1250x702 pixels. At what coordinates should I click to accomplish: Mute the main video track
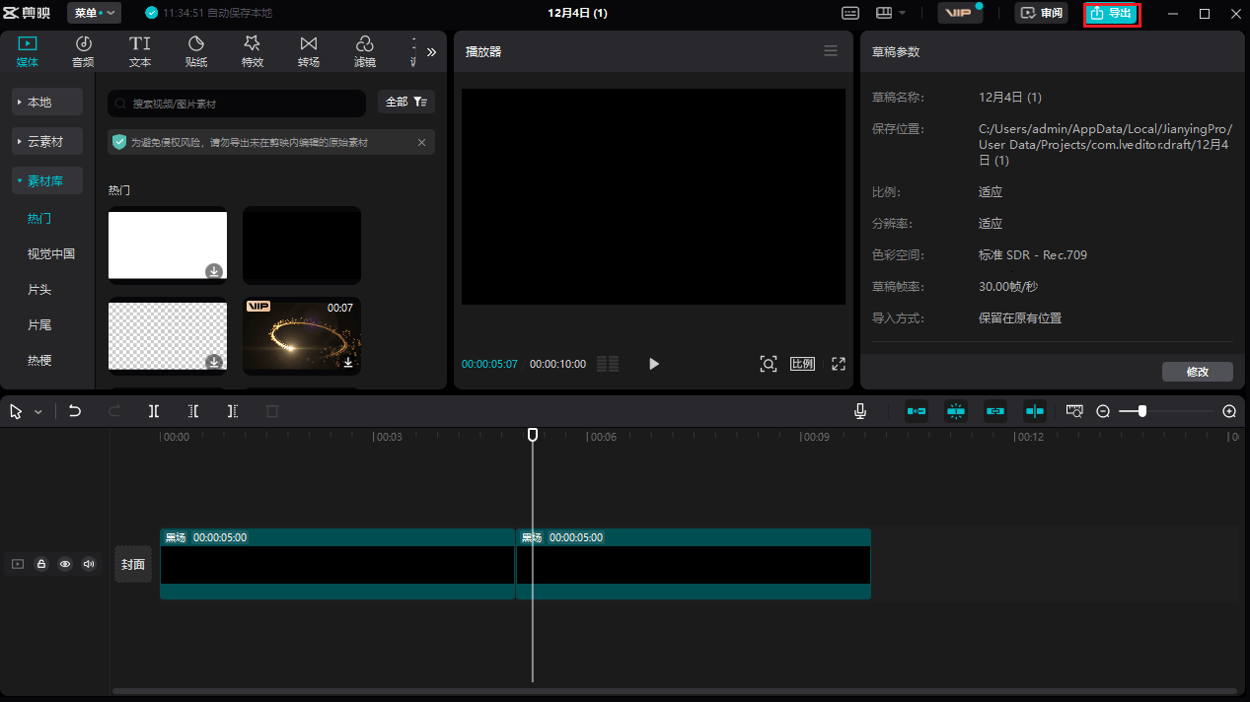pyautogui.click(x=89, y=564)
